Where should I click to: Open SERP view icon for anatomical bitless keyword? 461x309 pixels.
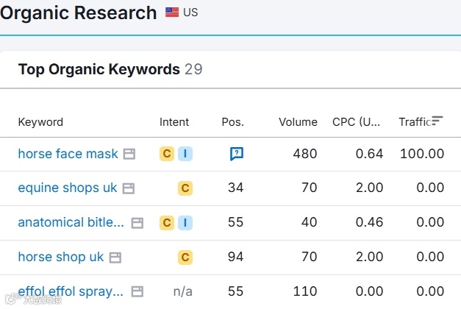click(x=137, y=222)
